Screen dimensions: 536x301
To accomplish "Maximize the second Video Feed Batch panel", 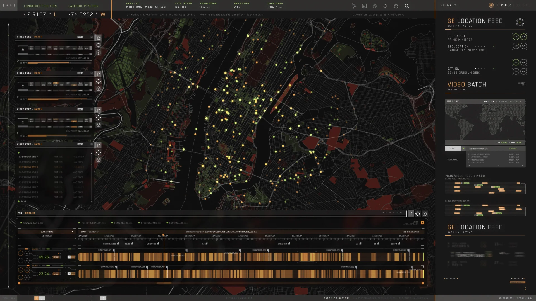I will pos(92,73).
